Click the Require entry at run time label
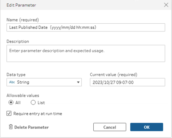 38,114
